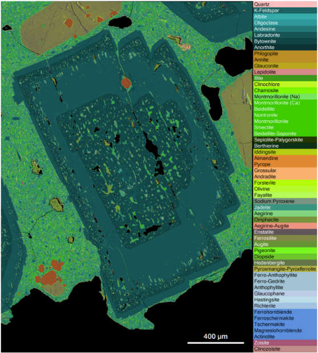Click the Quartz legend color swatch

285,5
